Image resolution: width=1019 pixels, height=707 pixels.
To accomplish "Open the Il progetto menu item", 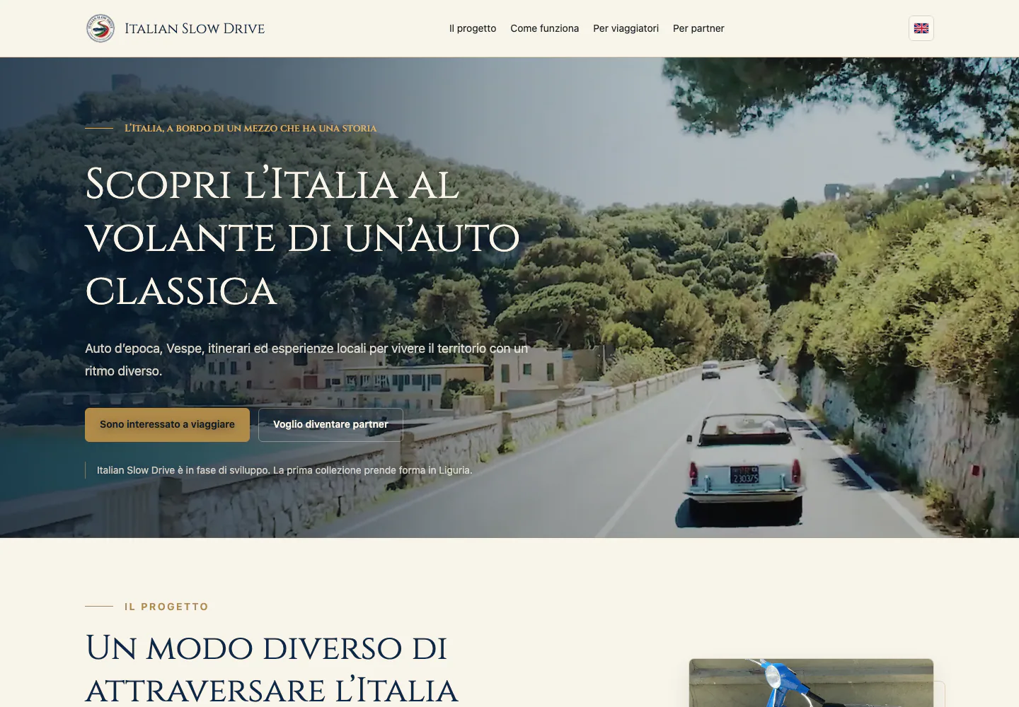I will (473, 28).
